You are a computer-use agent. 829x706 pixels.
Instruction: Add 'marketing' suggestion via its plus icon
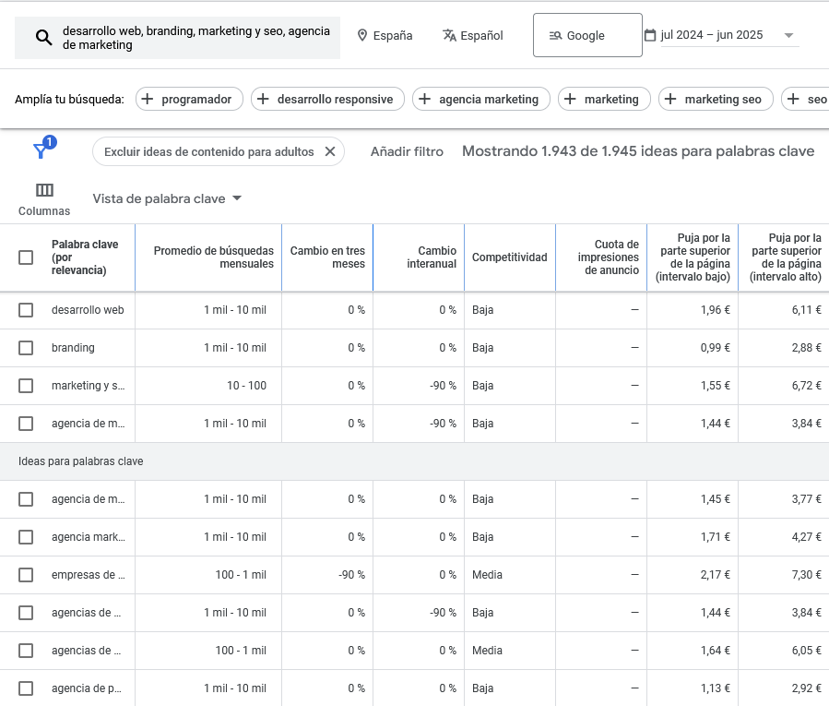pyautogui.click(x=570, y=99)
